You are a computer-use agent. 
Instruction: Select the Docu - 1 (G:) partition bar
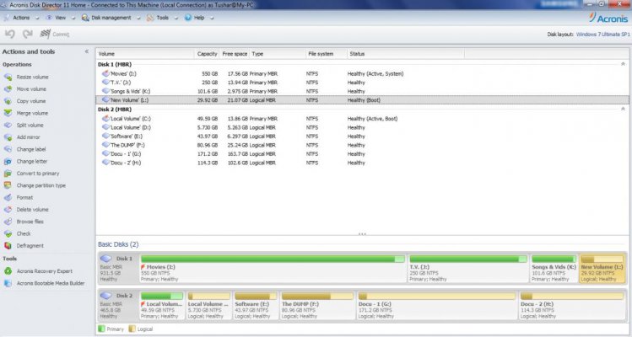437,297
